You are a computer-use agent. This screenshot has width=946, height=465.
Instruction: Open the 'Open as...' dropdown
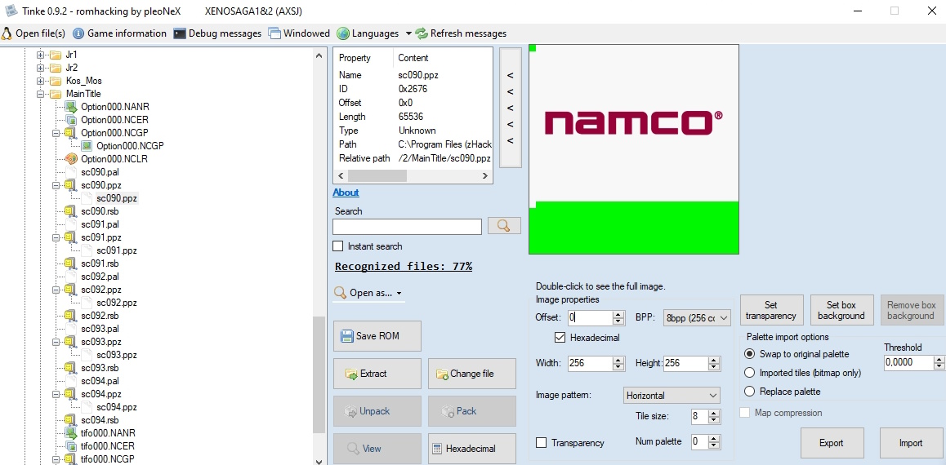point(368,294)
